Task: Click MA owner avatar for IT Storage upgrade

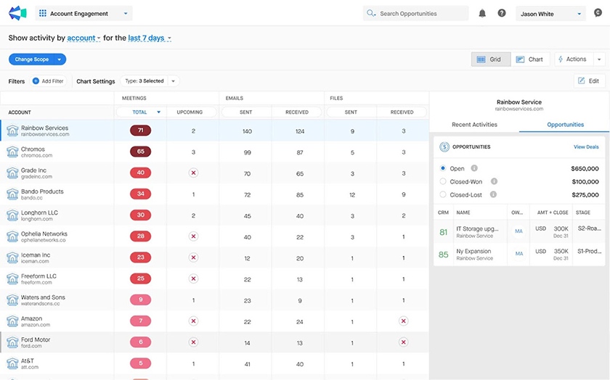Action: click(x=518, y=231)
